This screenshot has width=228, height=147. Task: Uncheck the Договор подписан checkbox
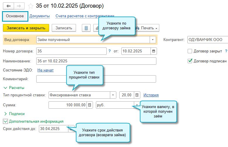[x=190, y=61]
